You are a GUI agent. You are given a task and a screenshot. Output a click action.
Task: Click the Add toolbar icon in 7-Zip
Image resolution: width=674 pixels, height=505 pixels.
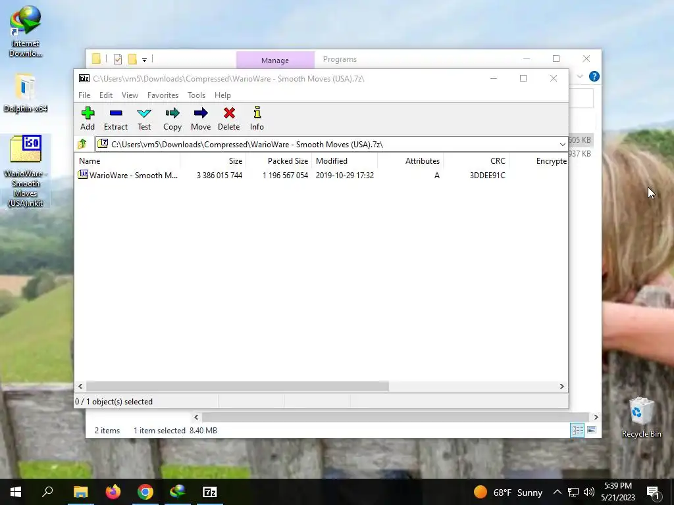tap(88, 118)
